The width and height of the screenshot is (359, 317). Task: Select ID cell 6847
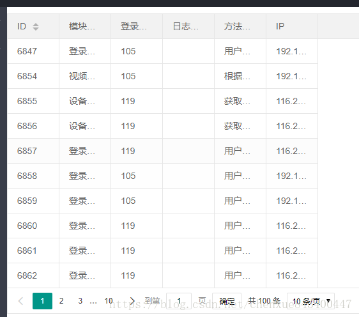33,51
